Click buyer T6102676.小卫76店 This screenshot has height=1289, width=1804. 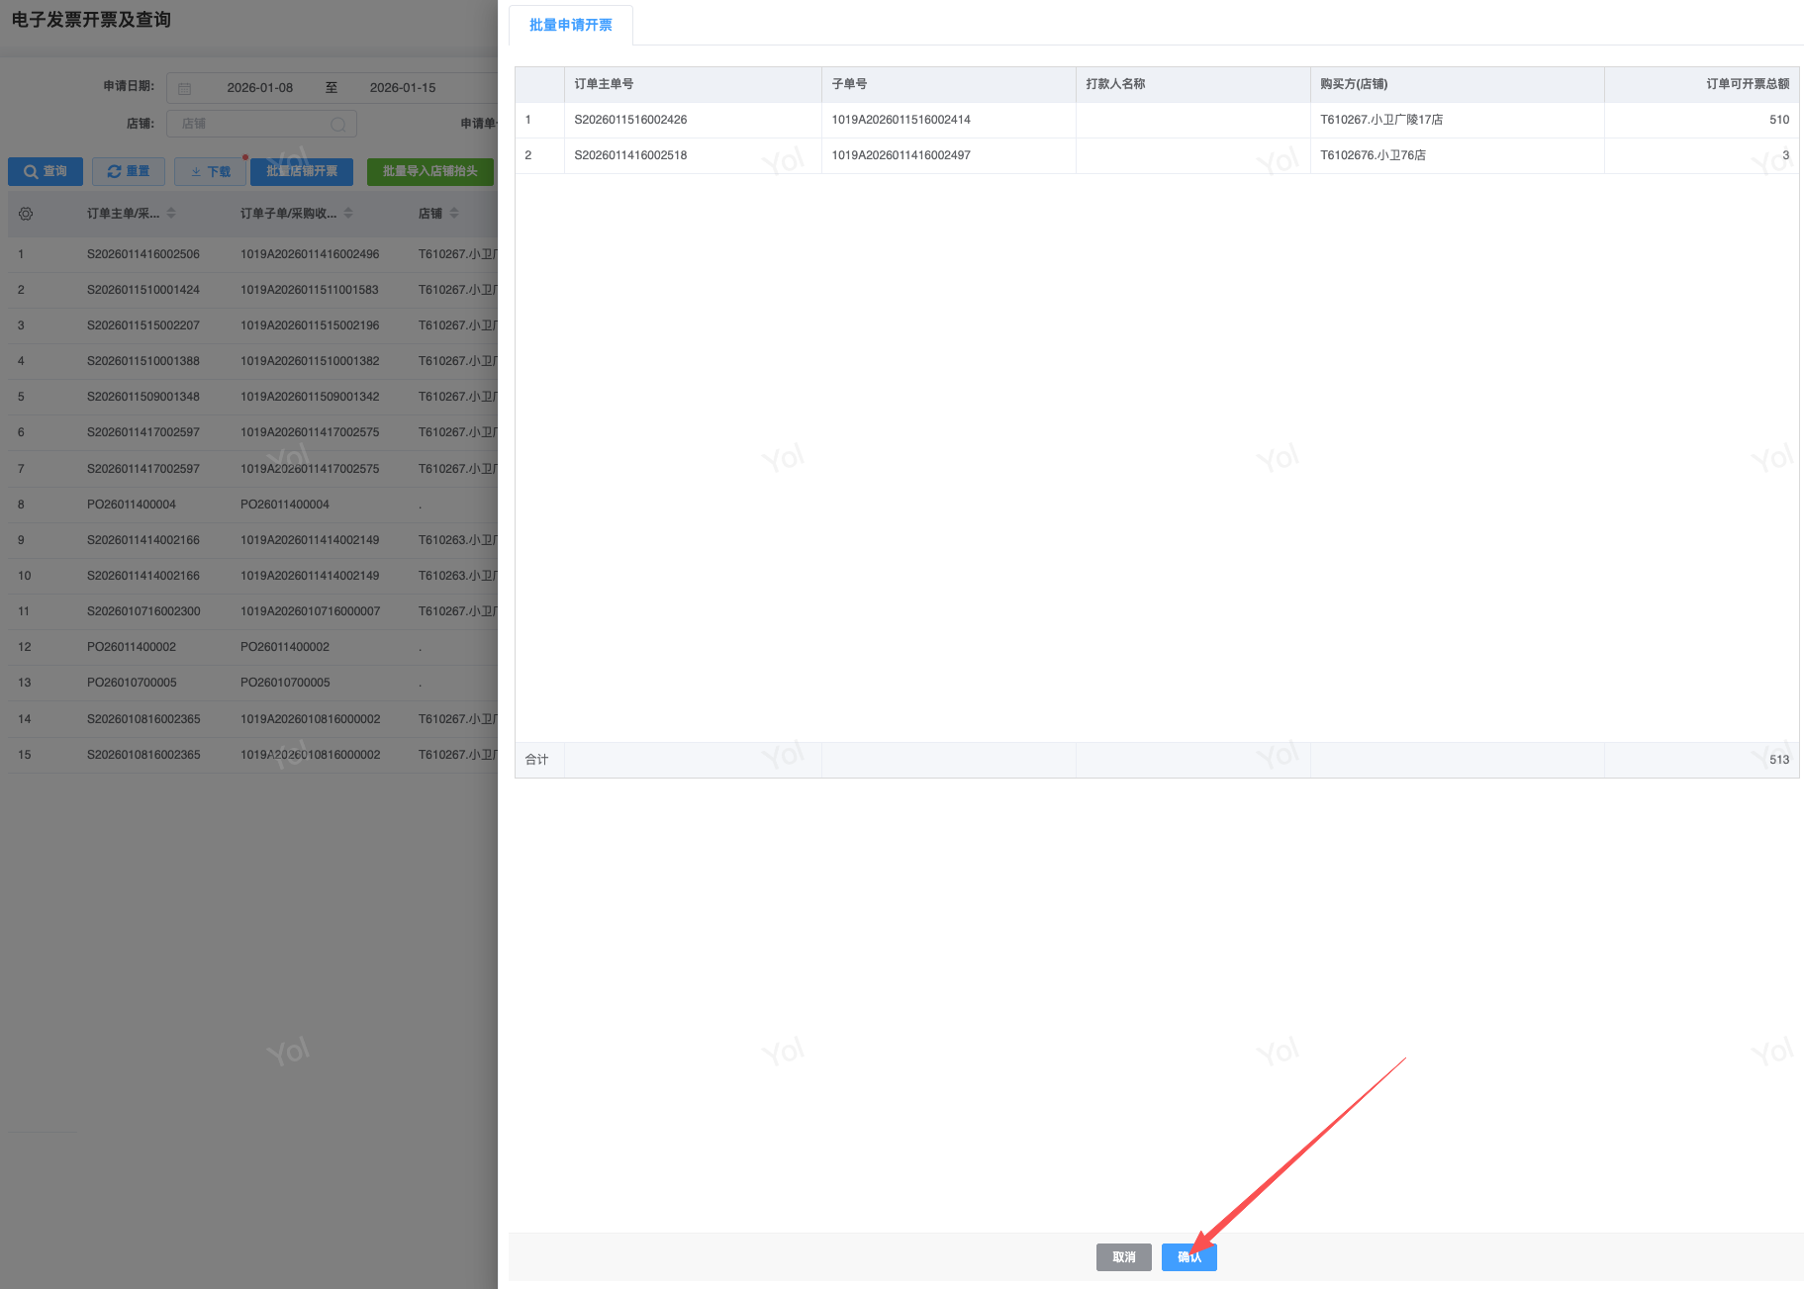(1373, 155)
